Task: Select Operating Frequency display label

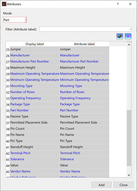Action: (x=35, y=98)
